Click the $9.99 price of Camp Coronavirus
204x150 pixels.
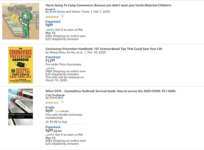50,26
